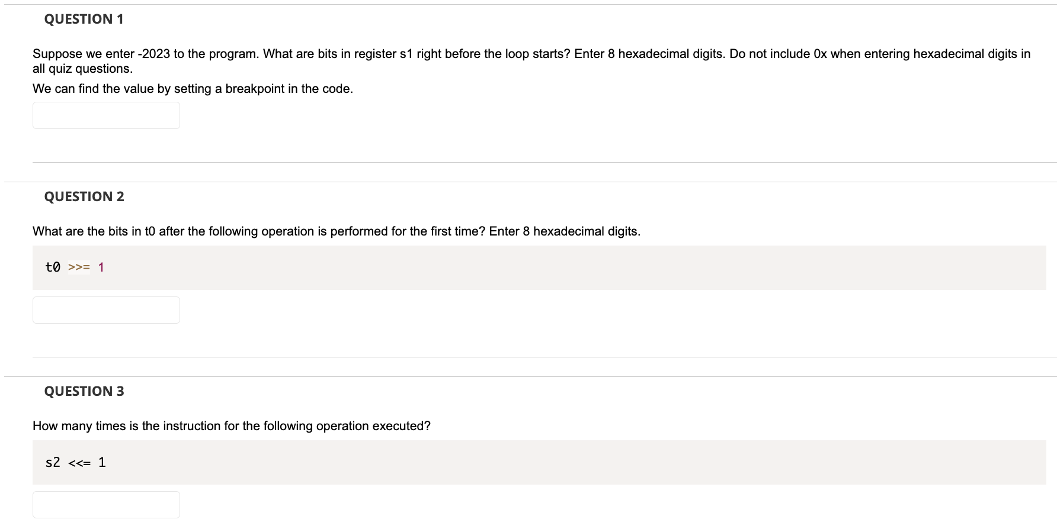Click the '<<=' operator in the code snippet
The width and height of the screenshot is (1057, 529).
pyautogui.click(x=79, y=463)
